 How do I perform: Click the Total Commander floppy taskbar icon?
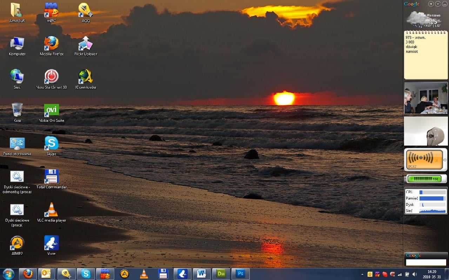[163, 274]
